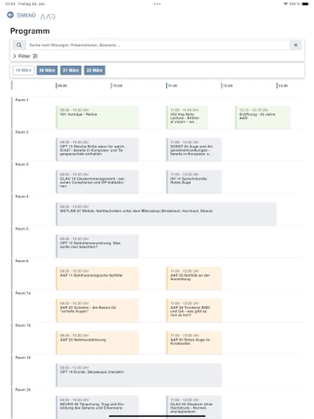Image resolution: width=314 pixels, height=419 pixels.
Task: Open GLAU 19 Glaukommanagement session
Action: pyautogui.click(x=97, y=182)
